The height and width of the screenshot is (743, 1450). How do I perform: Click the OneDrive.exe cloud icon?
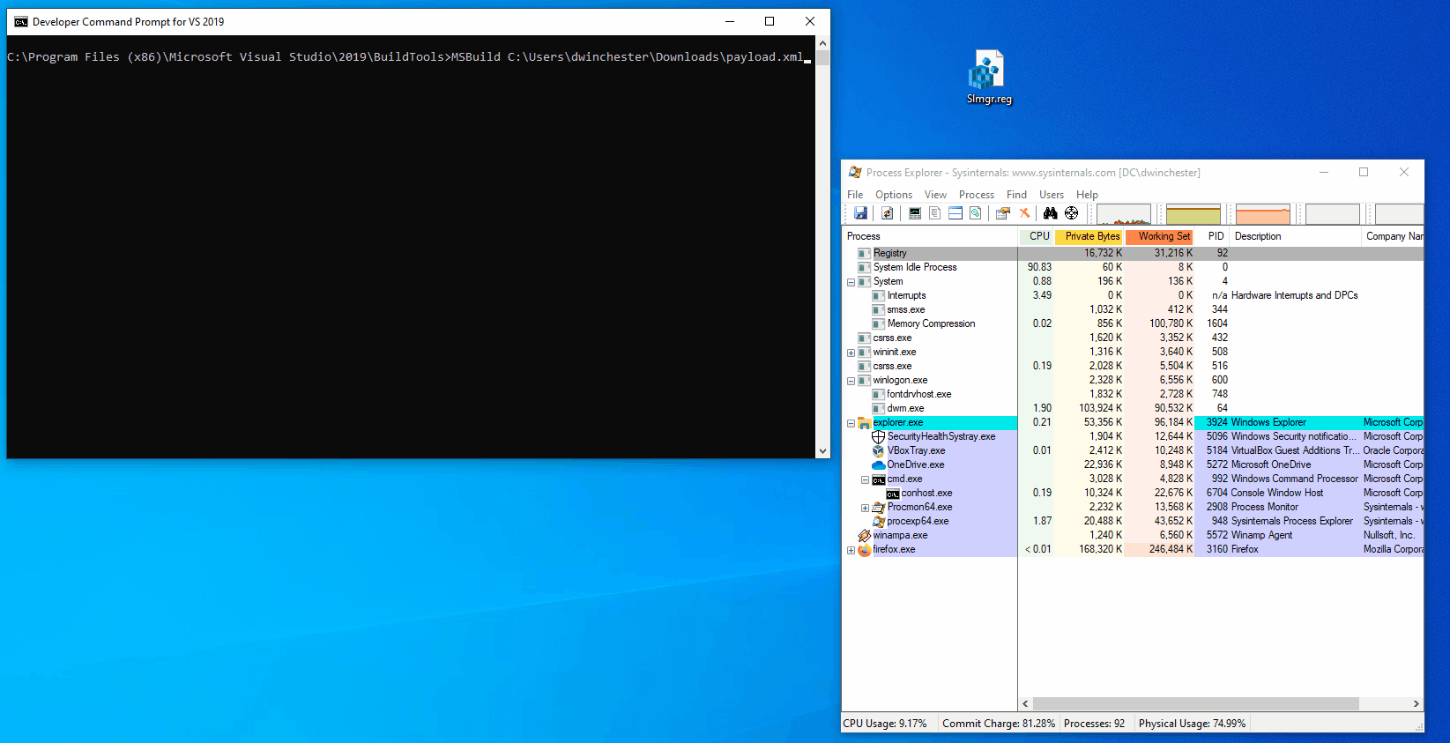point(879,464)
